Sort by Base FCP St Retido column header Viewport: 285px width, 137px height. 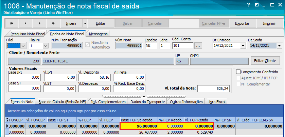139,120
